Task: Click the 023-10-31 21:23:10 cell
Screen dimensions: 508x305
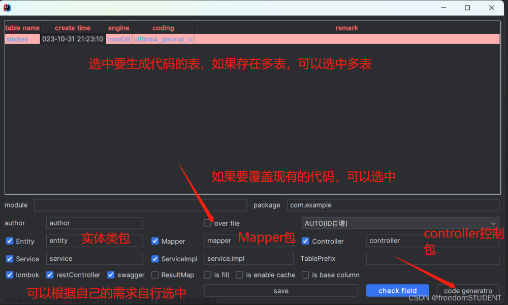Action: pos(73,39)
